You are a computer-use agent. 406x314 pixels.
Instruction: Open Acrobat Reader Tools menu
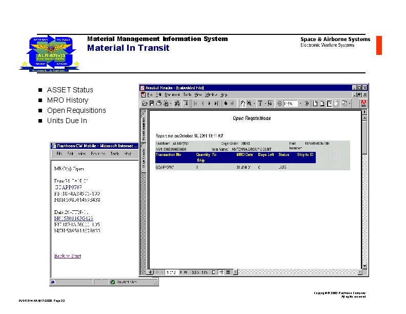coord(187,94)
